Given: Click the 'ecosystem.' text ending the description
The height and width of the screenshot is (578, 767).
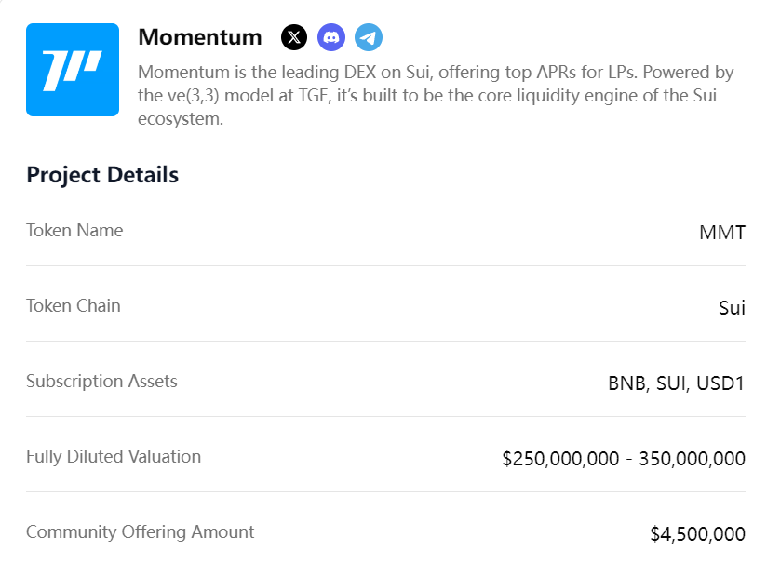Looking at the screenshot, I should click(x=181, y=119).
